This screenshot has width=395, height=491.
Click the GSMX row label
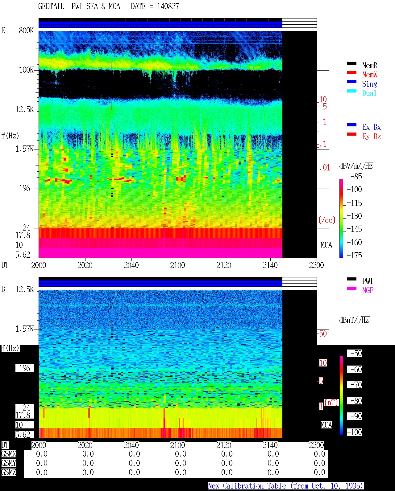(9, 454)
